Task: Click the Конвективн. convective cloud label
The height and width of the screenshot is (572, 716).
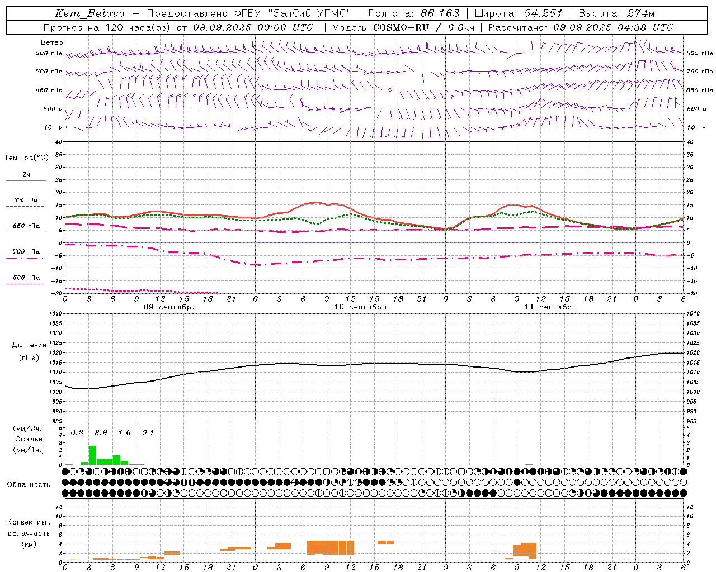Action: (29, 522)
